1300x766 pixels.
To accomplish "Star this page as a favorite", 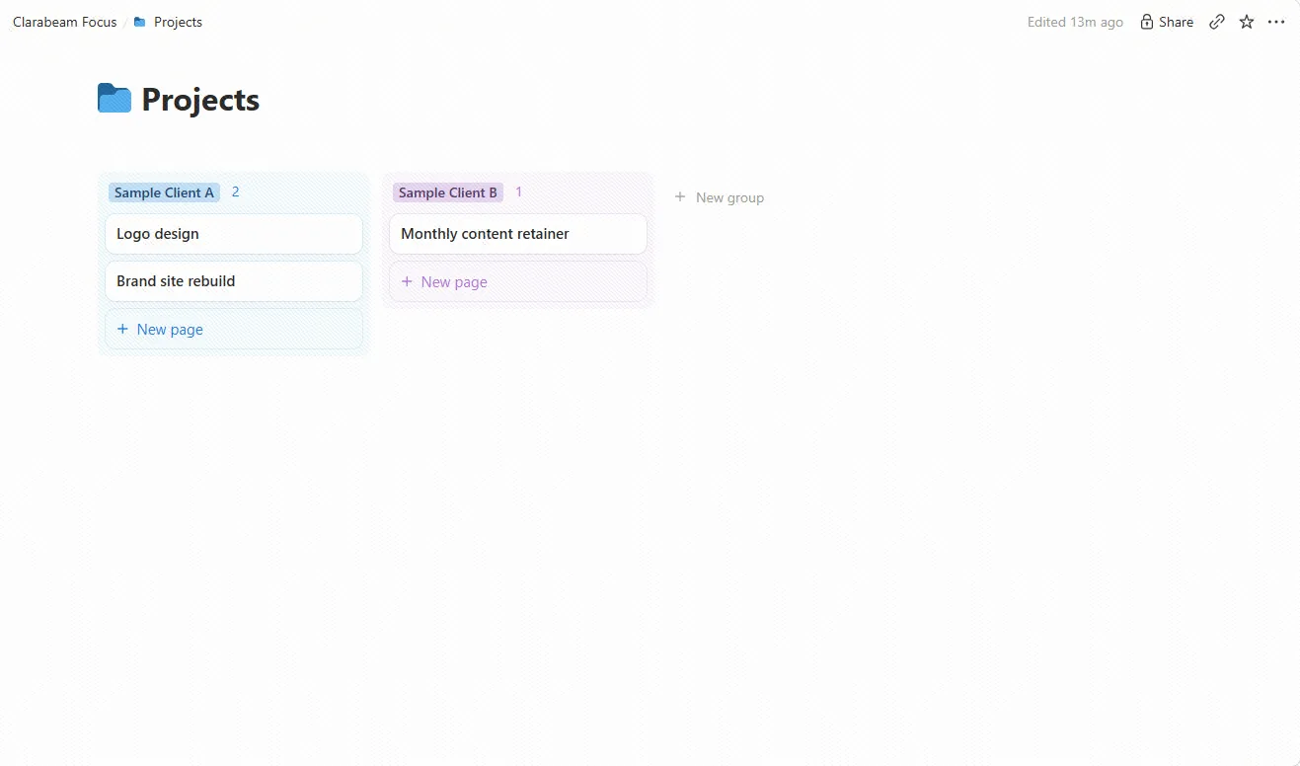I will coord(1247,22).
